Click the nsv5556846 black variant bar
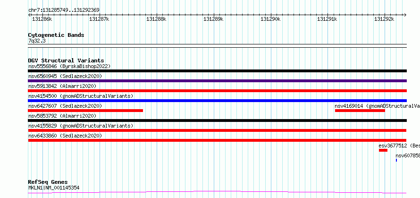Screen dimensions: 420x198 pos(217,71)
